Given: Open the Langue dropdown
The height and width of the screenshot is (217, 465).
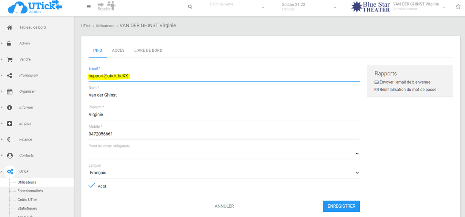Looking at the screenshot, I should coord(224,173).
